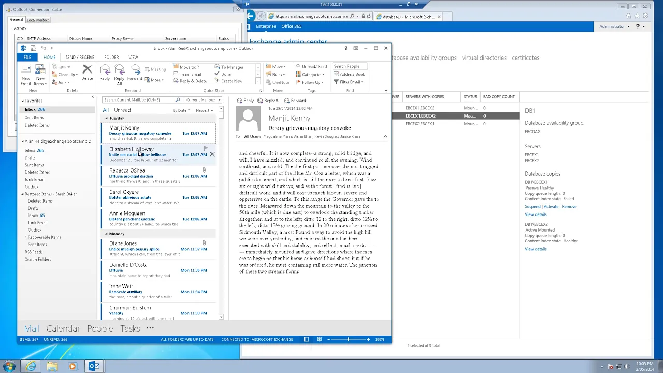Image resolution: width=663 pixels, height=373 pixels.
Task: Select the To Manager quick step
Action: click(229, 67)
